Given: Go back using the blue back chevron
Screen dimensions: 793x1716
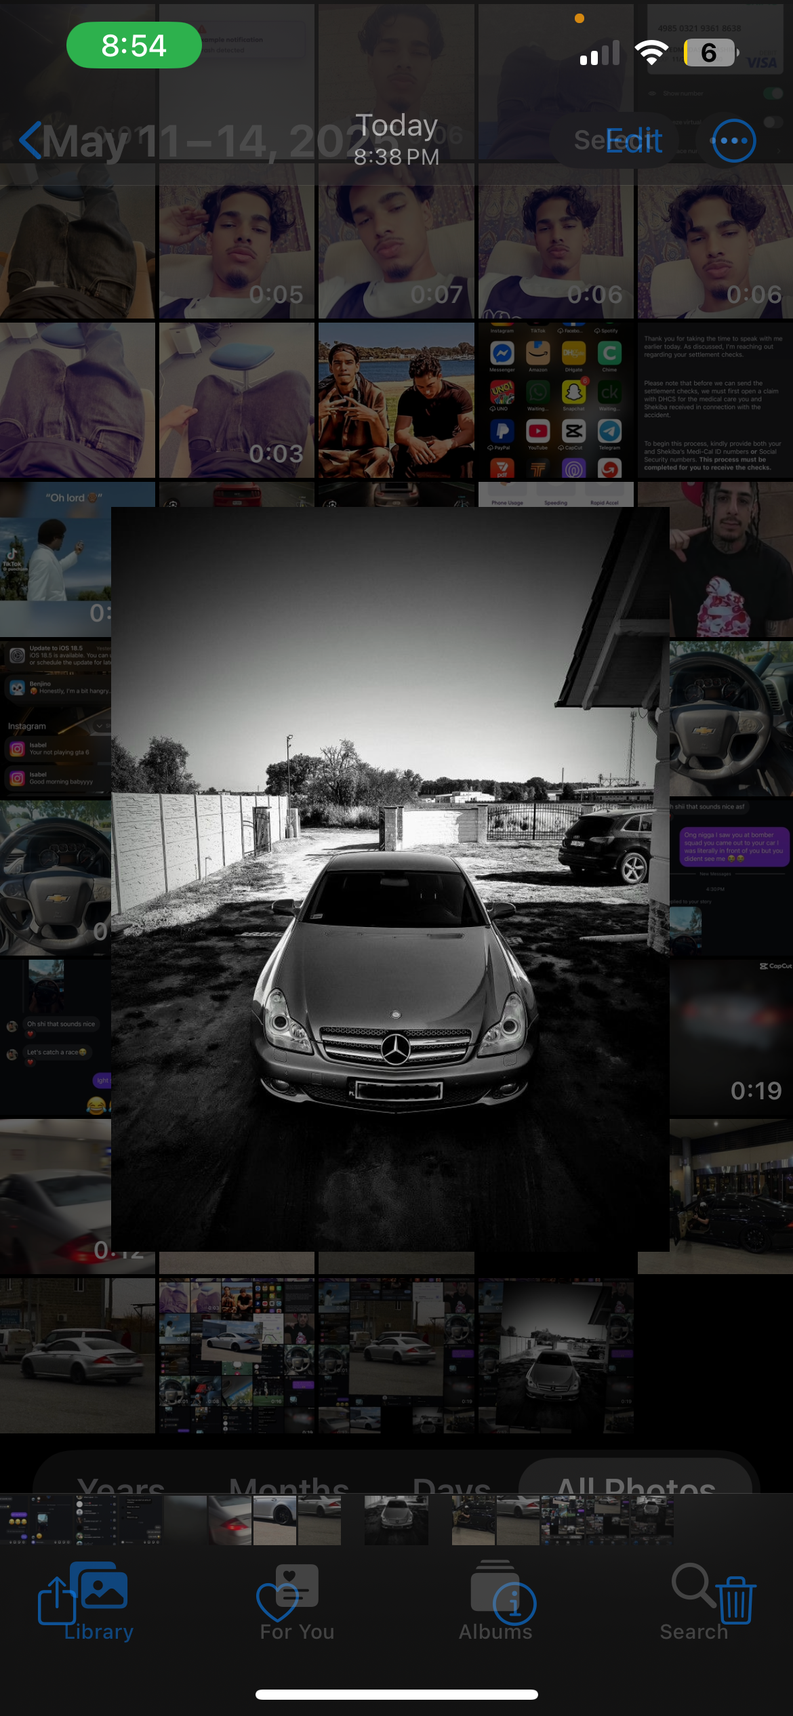Looking at the screenshot, I should coord(30,141).
